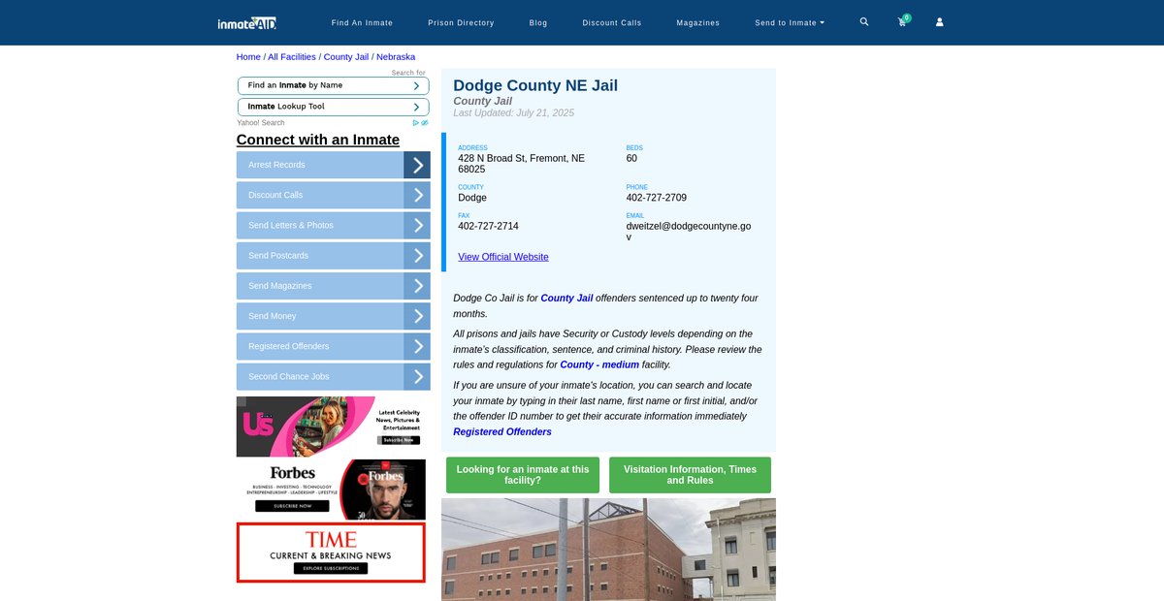Click Looking for an inmate at this facility button
This screenshot has width=1164, height=601.
click(x=523, y=475)
